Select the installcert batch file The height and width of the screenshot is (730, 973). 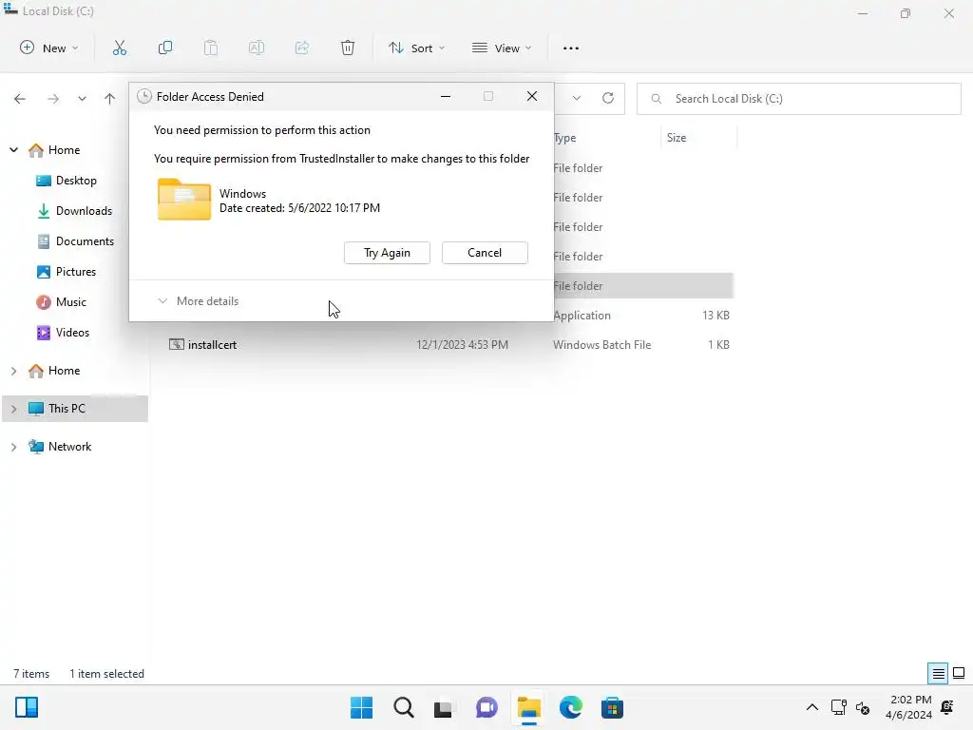click(449, 344)
